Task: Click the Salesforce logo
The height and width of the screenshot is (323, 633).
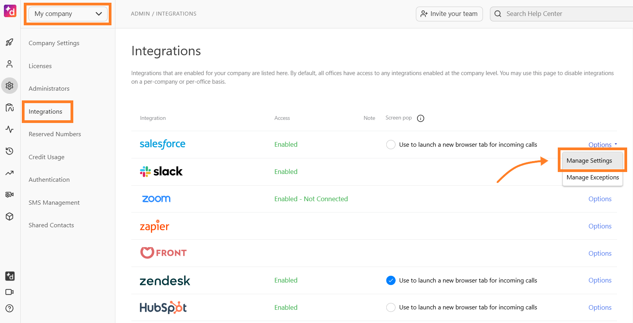Action: (x=163, y=144)
